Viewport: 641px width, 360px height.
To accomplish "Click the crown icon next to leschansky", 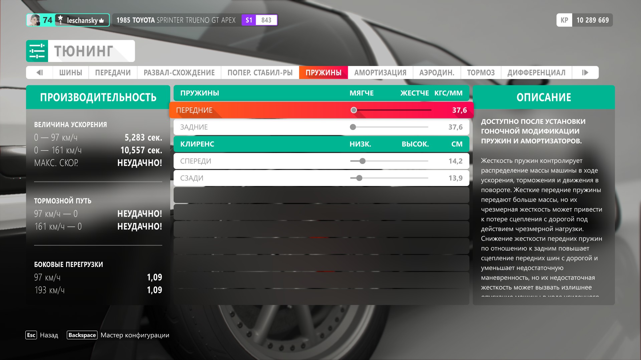I will 101,21.
